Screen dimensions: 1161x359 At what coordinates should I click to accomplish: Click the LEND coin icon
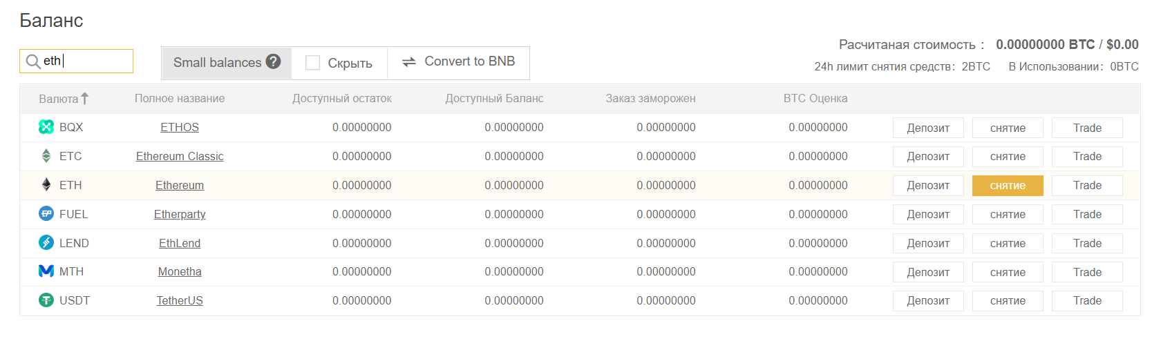tap(46, 243)
